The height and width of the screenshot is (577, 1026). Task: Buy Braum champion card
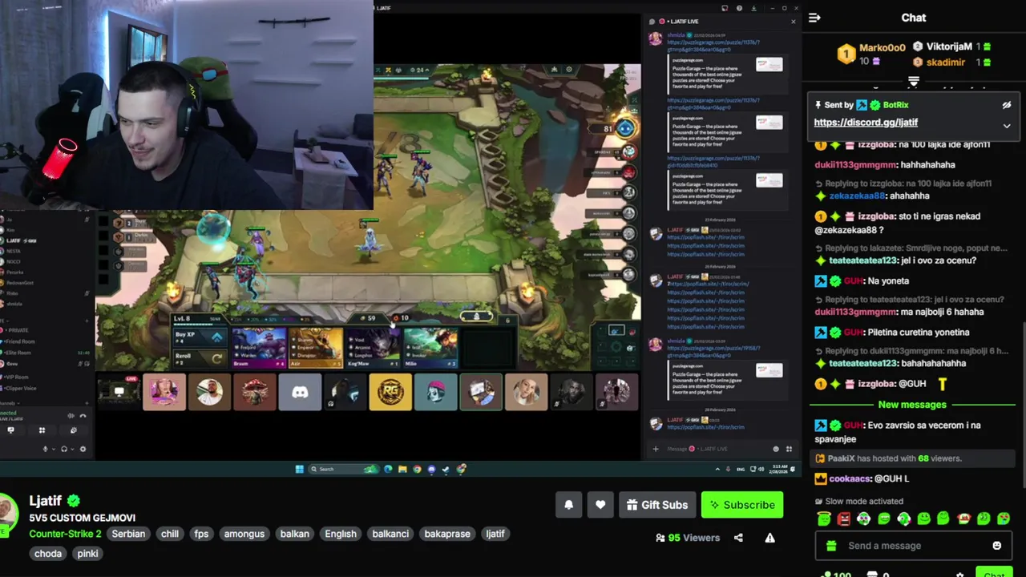[x=258, y=348]
